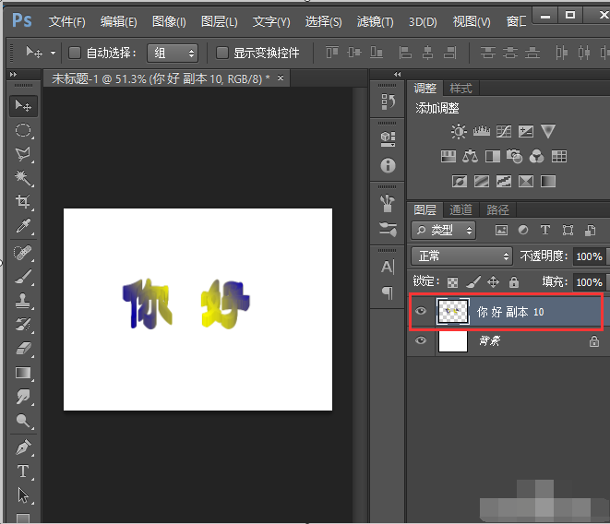
Task: Click the 不透明度 value field
Action: click(587, 256)
